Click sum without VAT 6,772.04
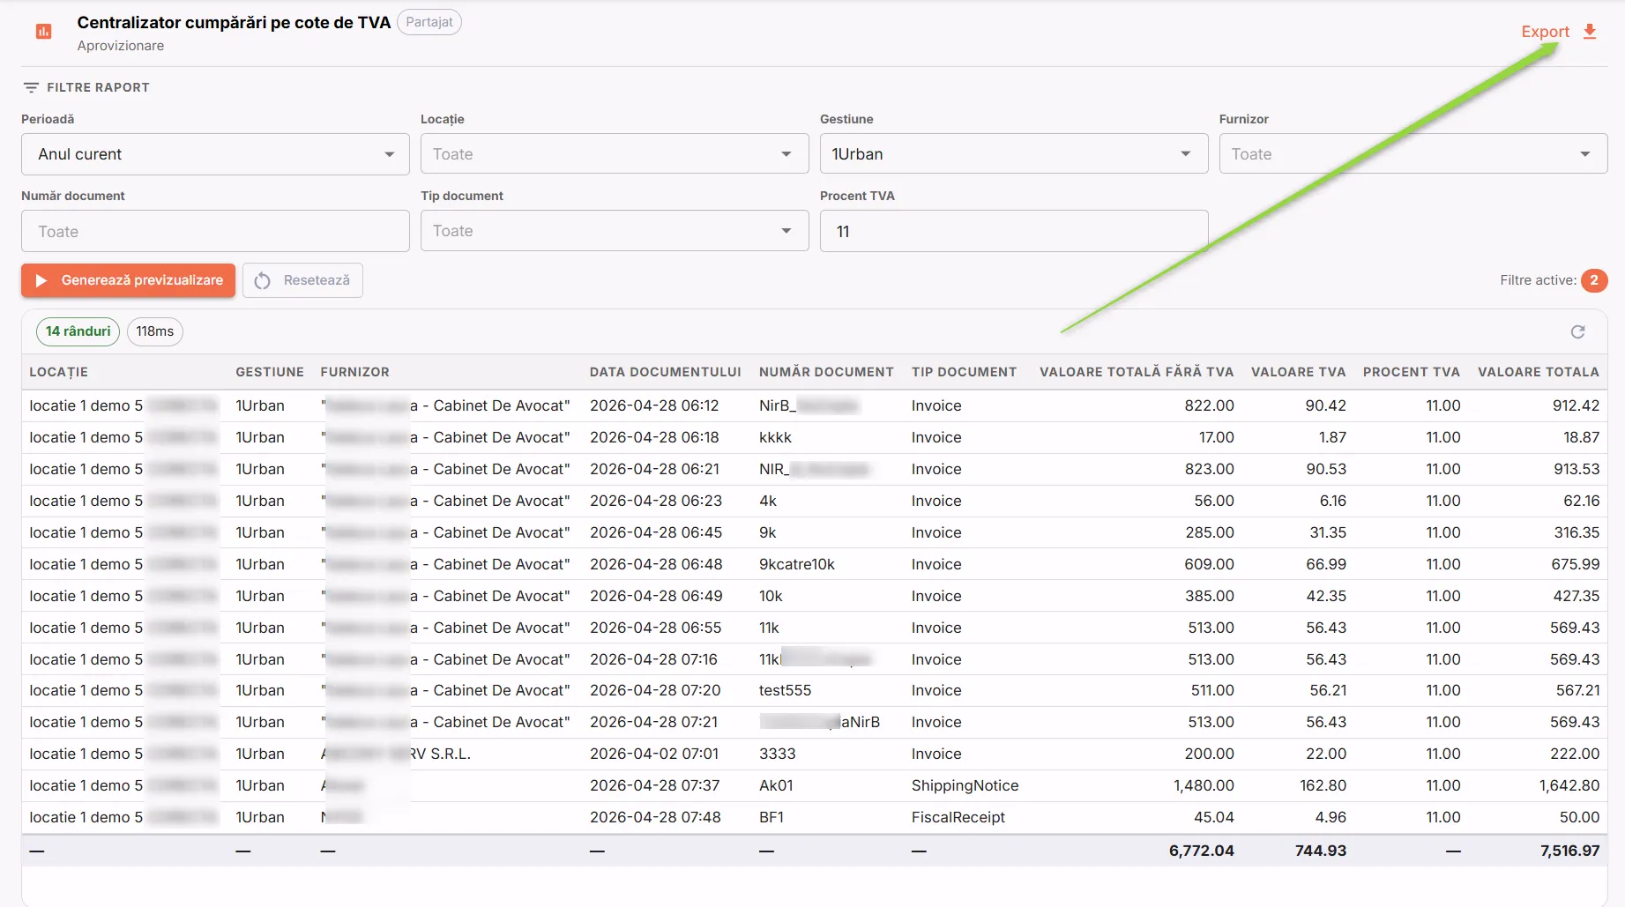The width and height of the screenshot is (1625, 907). click(1202, 851)
